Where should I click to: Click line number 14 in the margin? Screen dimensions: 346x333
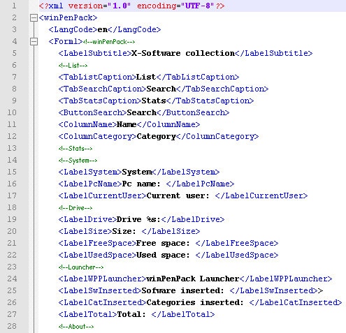click(x=12, y=160)
